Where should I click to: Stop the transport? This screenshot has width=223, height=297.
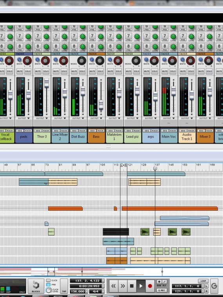(132, 286)
